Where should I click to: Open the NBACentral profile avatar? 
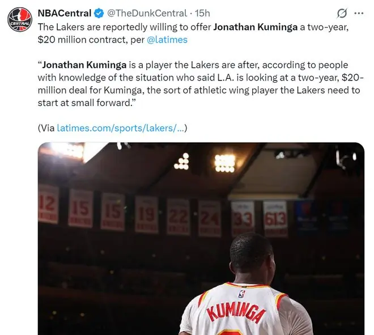20,20
